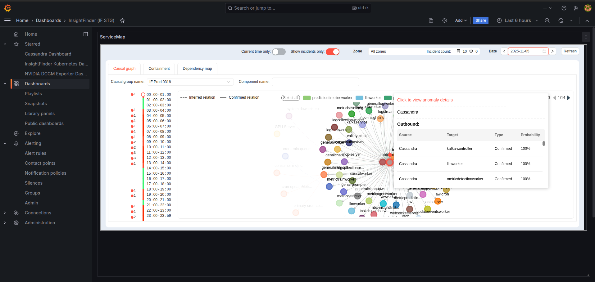Open the Add dropdown button
This screenshot has width=595, height=282.
(461, 20)
